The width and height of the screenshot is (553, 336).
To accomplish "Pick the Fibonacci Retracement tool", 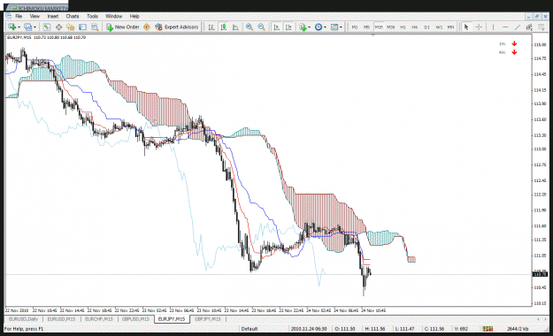I will pos(541,27).
